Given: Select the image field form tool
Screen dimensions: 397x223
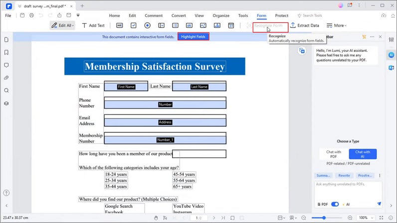Looking at the screenshot, I should [x=203, y=25].
